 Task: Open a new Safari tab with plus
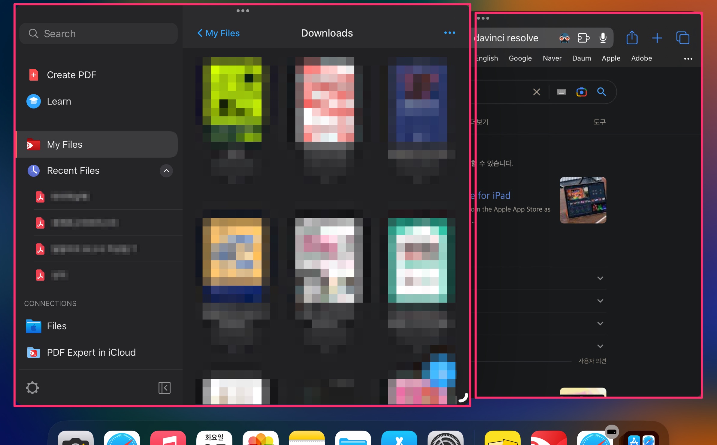657,38
